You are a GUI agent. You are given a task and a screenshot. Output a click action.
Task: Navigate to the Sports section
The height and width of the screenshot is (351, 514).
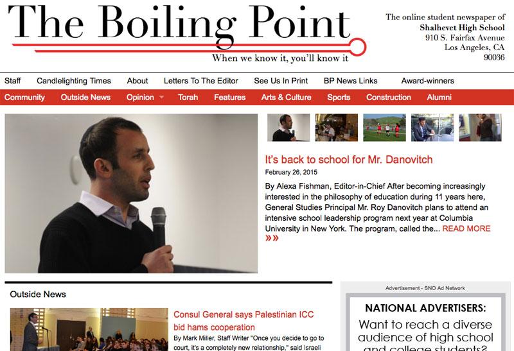point(339,98)
